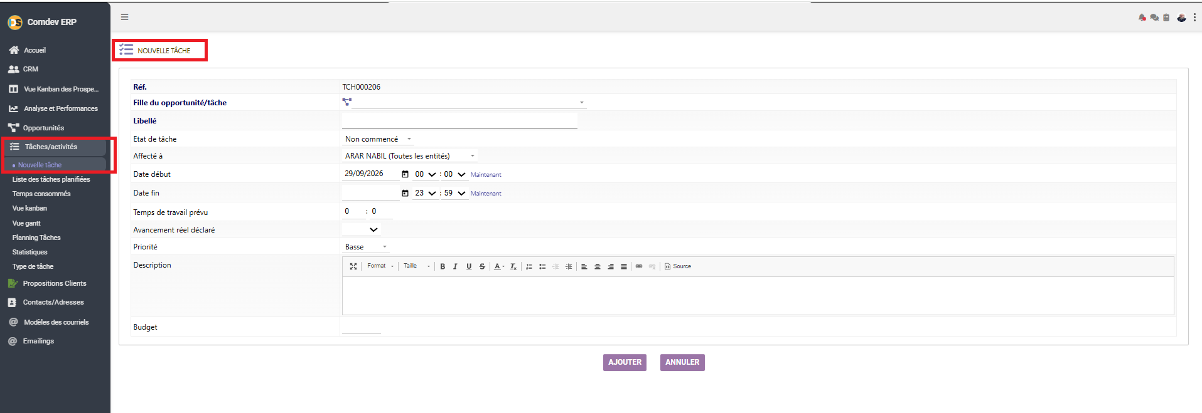Open Opportunités in the sidebar
1202x413 pixels.
tap(36, 128)
